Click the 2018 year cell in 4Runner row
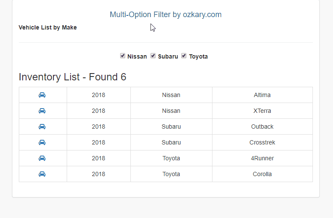 [x=99, y=158]
